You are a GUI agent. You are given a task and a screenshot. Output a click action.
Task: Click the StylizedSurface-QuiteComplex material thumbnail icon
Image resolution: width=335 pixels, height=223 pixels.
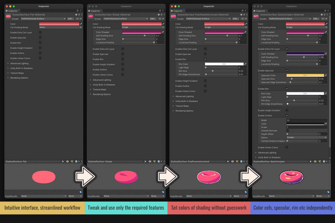(x=256, y=16)
